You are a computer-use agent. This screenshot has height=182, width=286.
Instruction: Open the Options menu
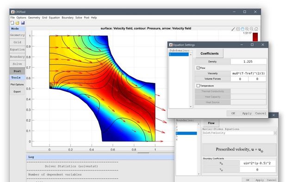21,18
